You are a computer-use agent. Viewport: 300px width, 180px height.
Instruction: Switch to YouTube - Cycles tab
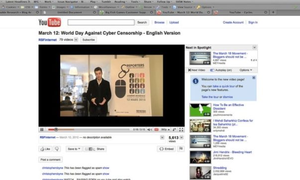click(x=241, y=12)
